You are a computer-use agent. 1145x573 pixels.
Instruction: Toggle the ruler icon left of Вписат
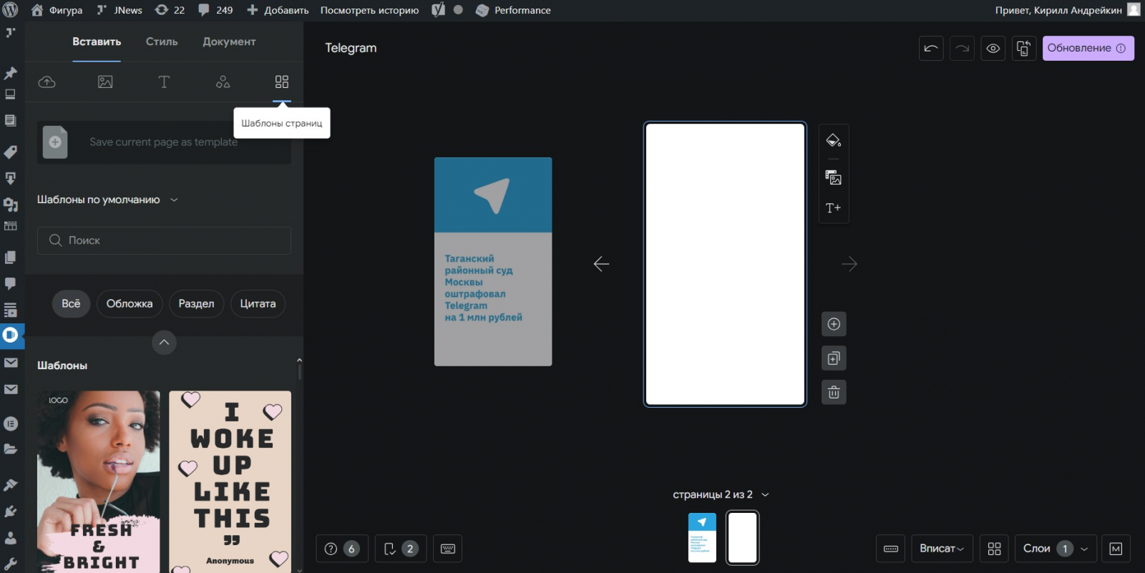point(891,549)
